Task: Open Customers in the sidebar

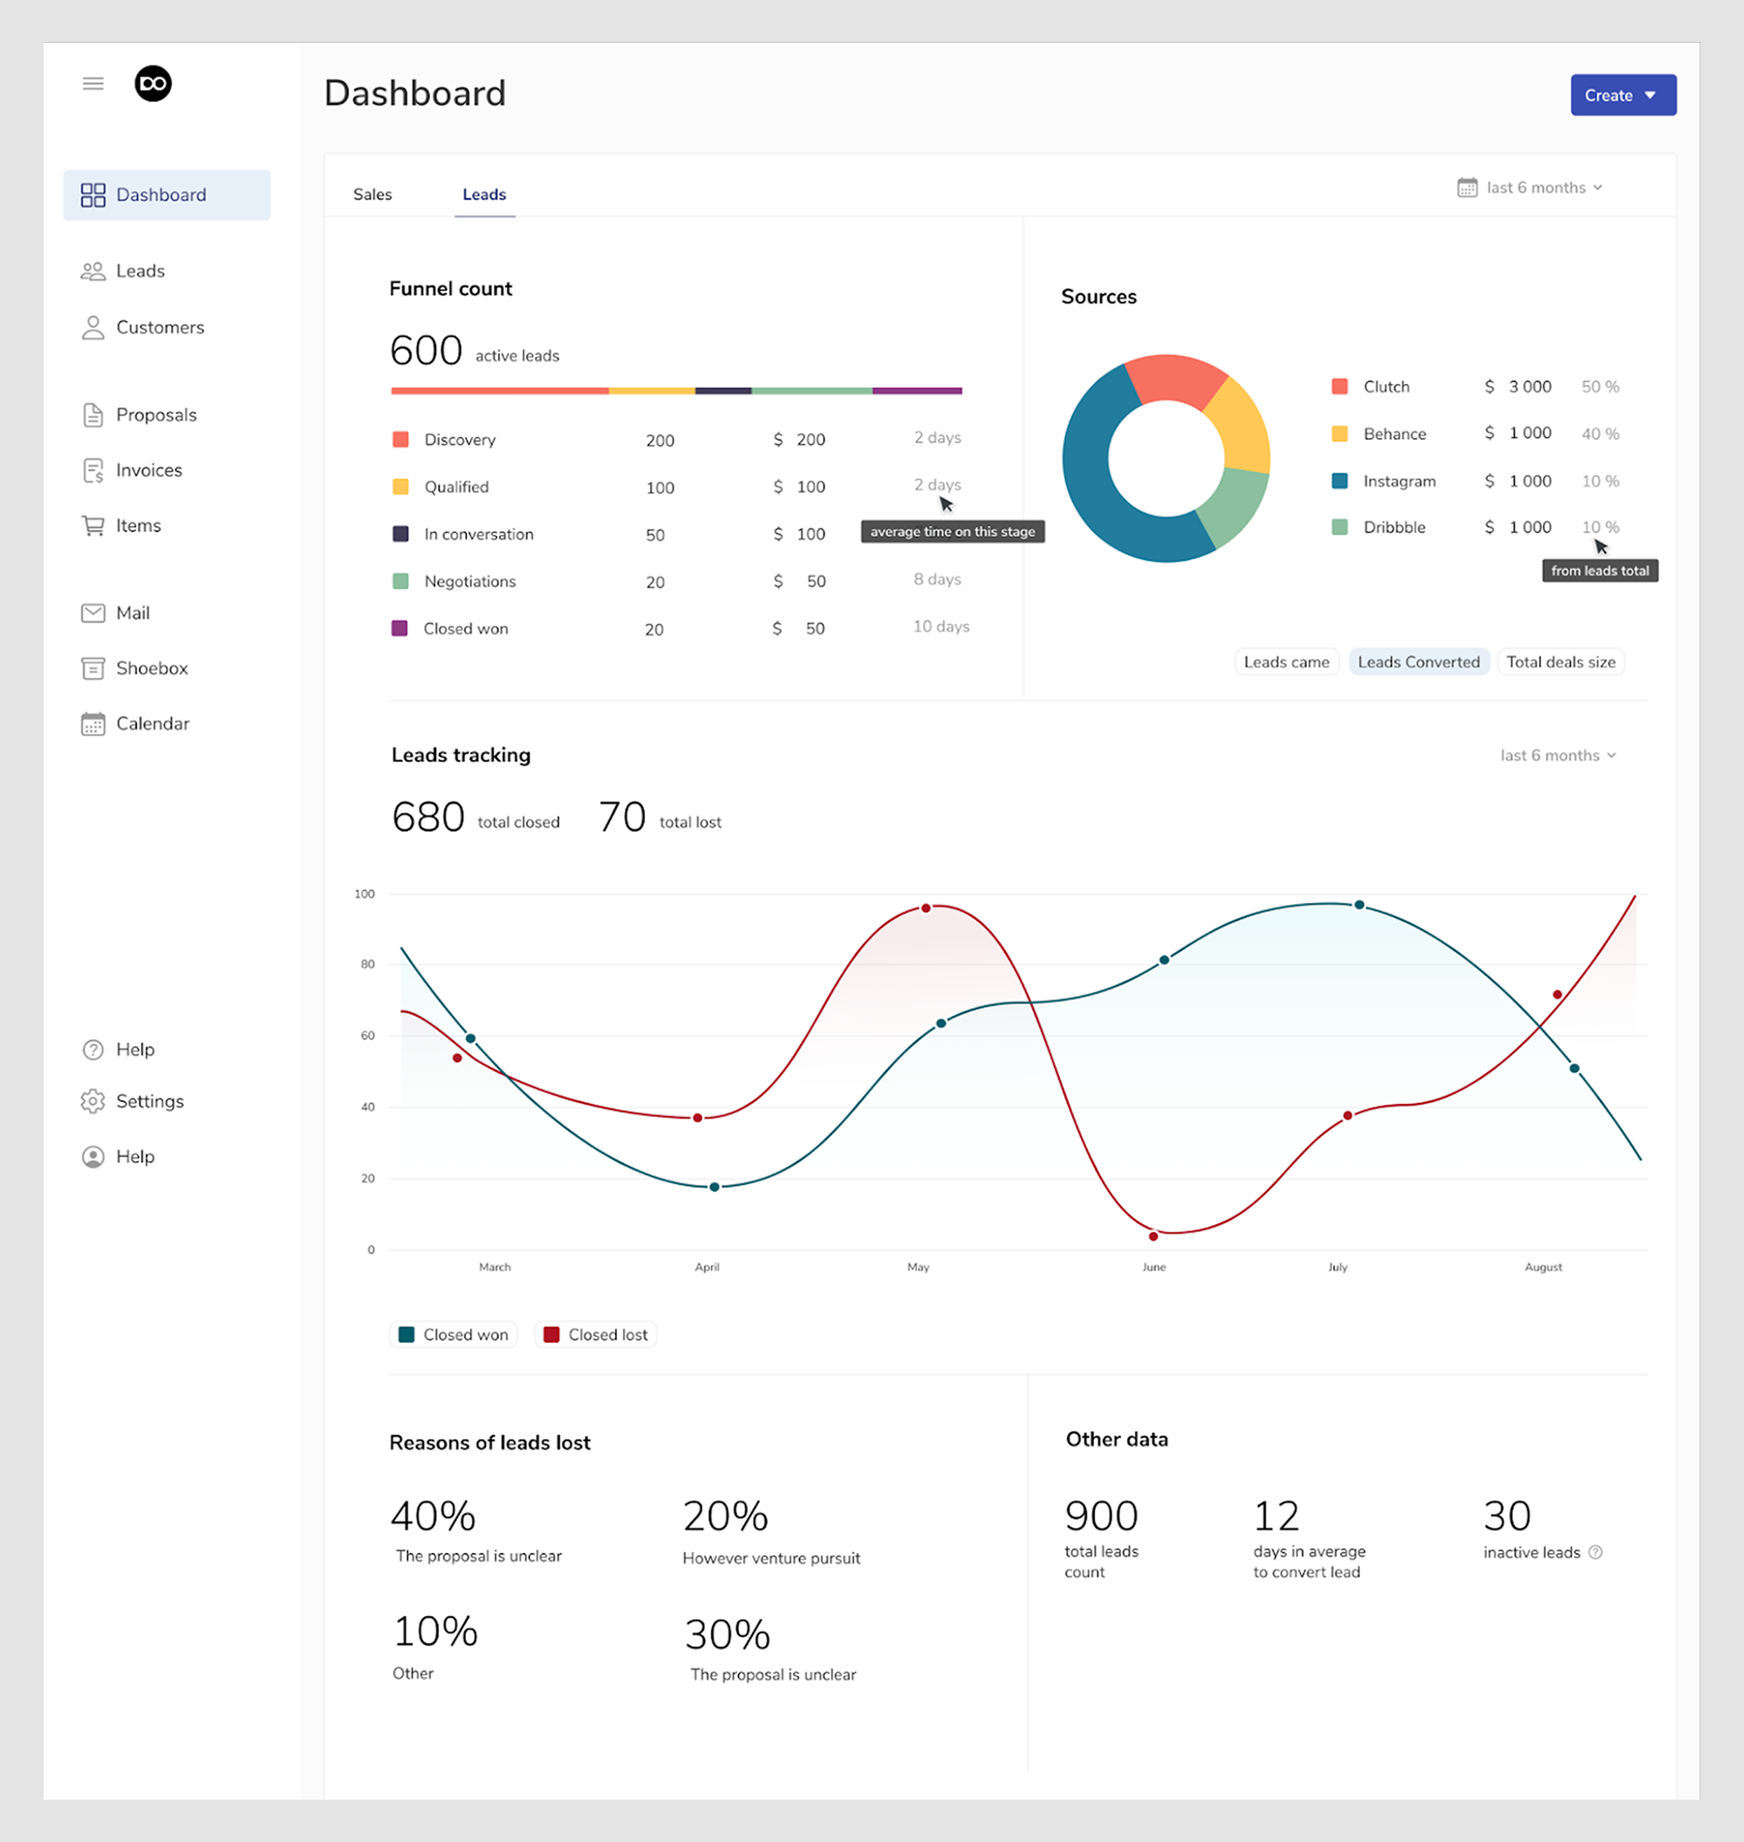Action: (159, 327)
